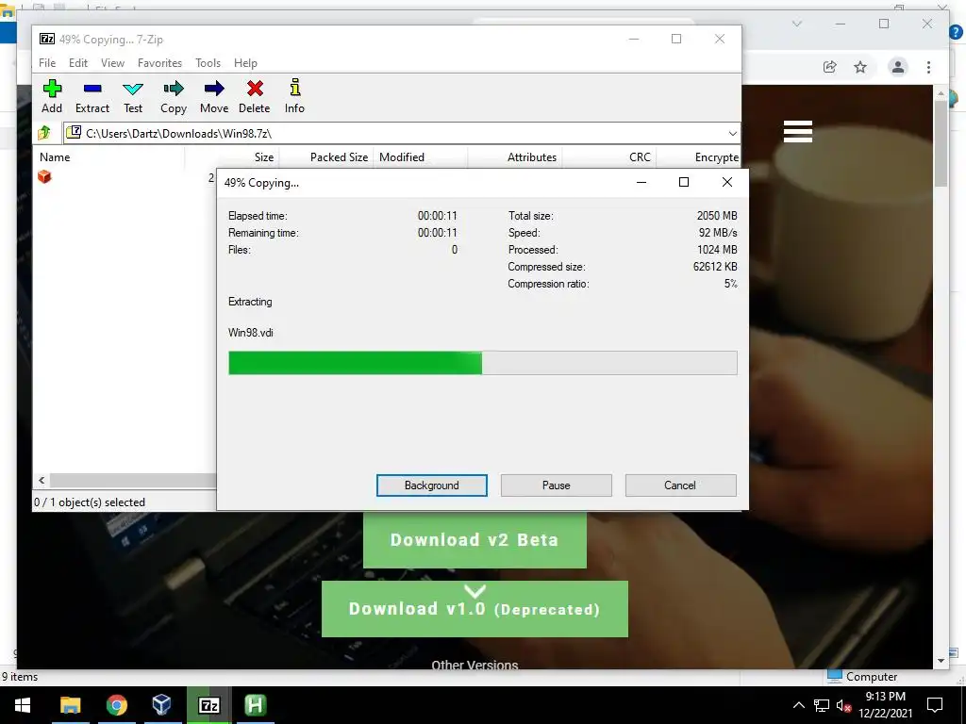Click the muted volume tray icon

tap(843, 705)
